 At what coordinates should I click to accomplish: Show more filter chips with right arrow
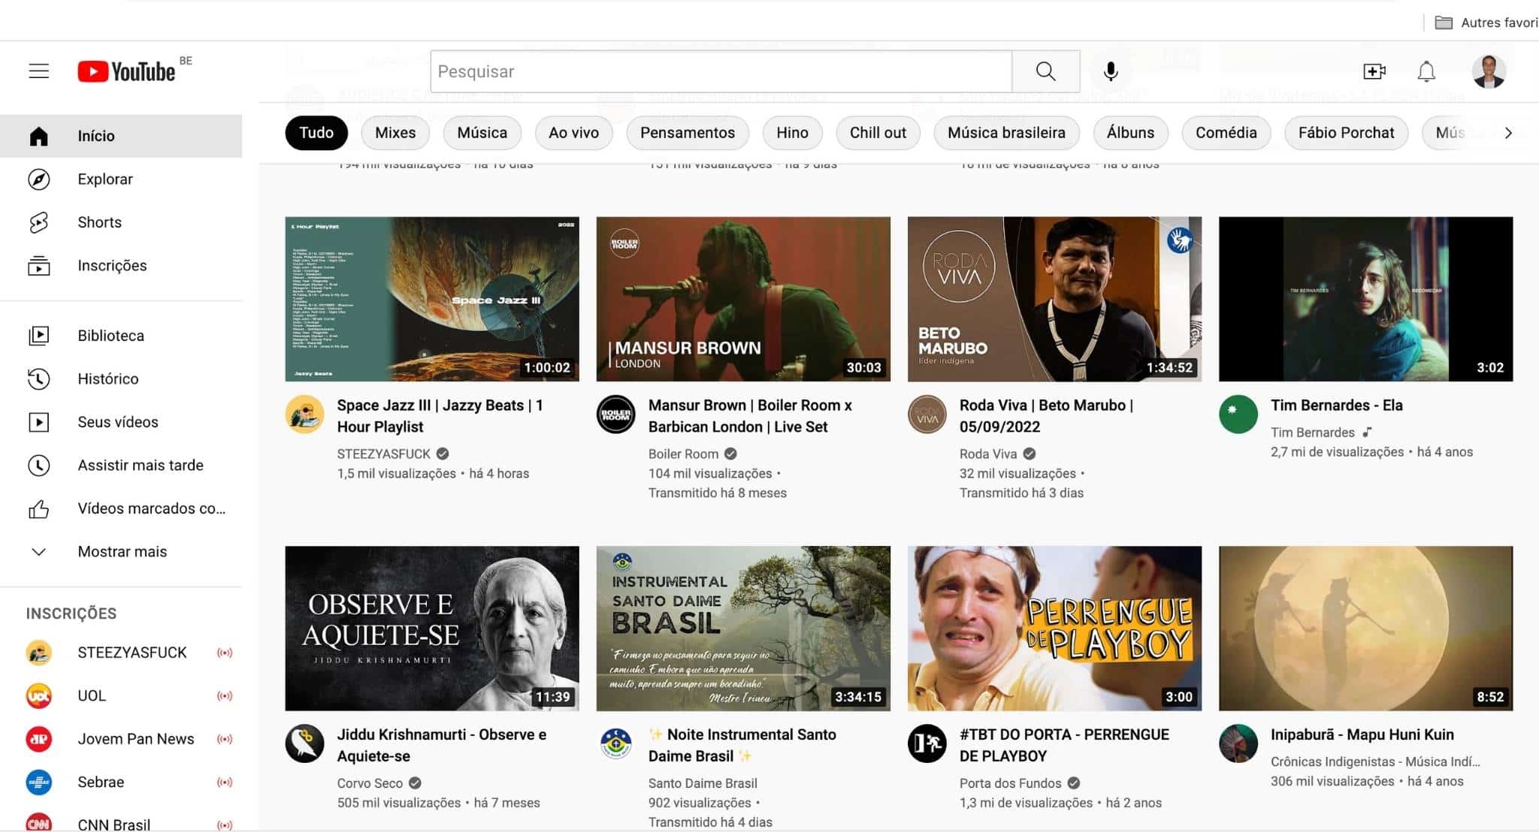(1507, 133)
